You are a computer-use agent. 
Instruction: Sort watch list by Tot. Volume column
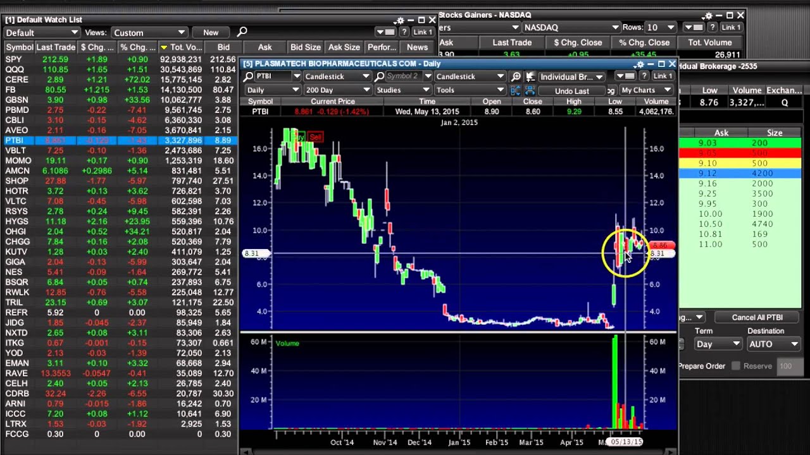pyautogui.click(x=181, y=47)
